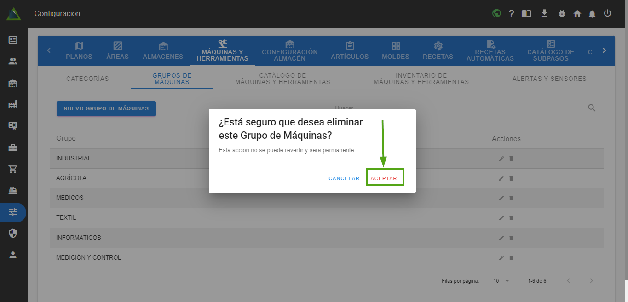Click the notifications bell icon
628x302 pixels.
pos(592,14)
